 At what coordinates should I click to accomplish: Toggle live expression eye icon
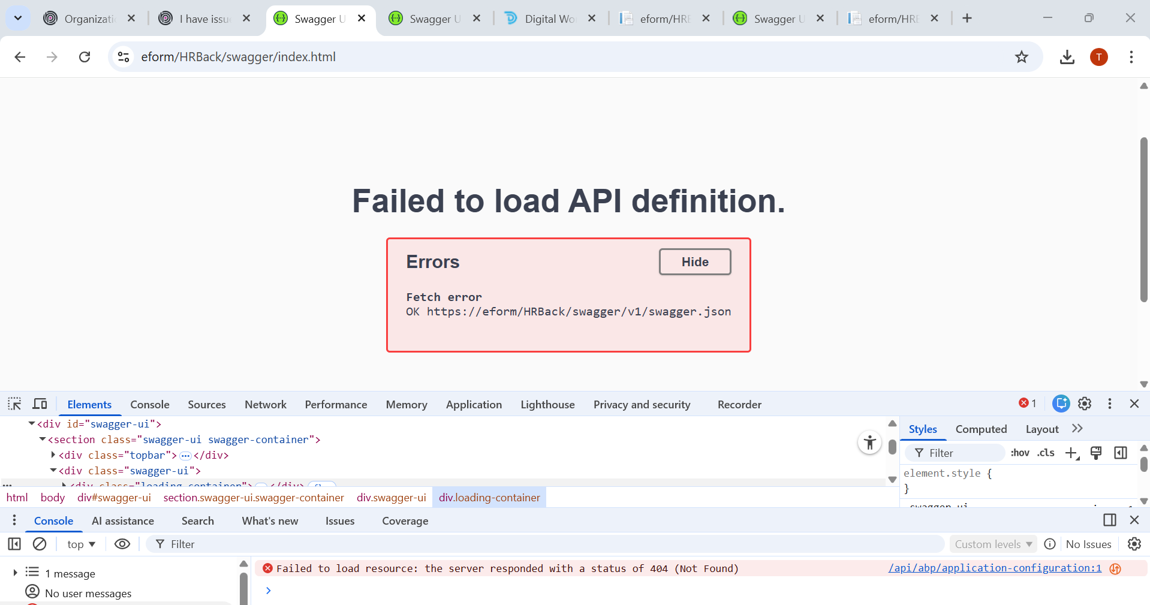click(x=122, y=544)
